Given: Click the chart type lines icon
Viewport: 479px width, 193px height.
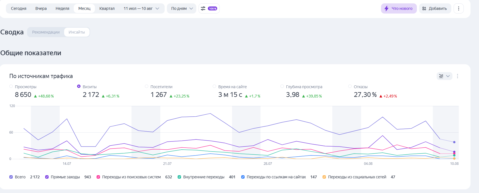Looking at the screenshot, I should pos(441,76).
